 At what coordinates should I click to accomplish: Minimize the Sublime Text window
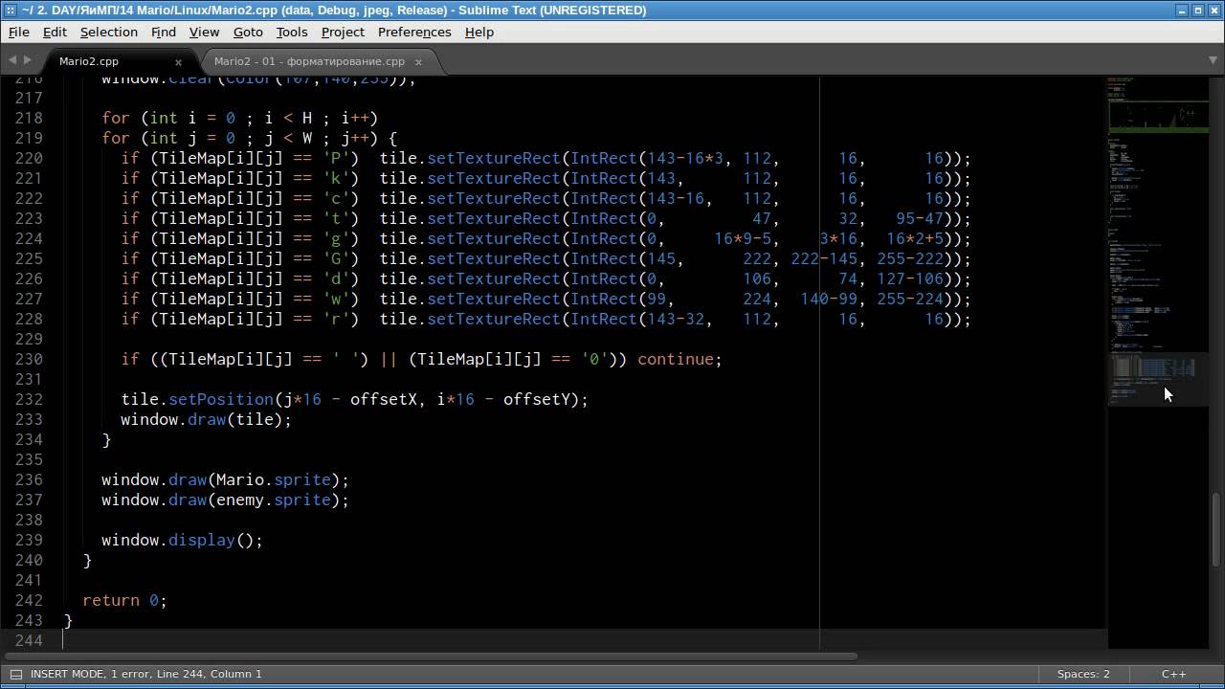coord(1180,10)
